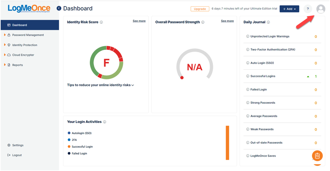Image resolution: width=330 pixels, height=171 pixels.
Task: Click the LogMeOnce logo
Action: point(29,8)
